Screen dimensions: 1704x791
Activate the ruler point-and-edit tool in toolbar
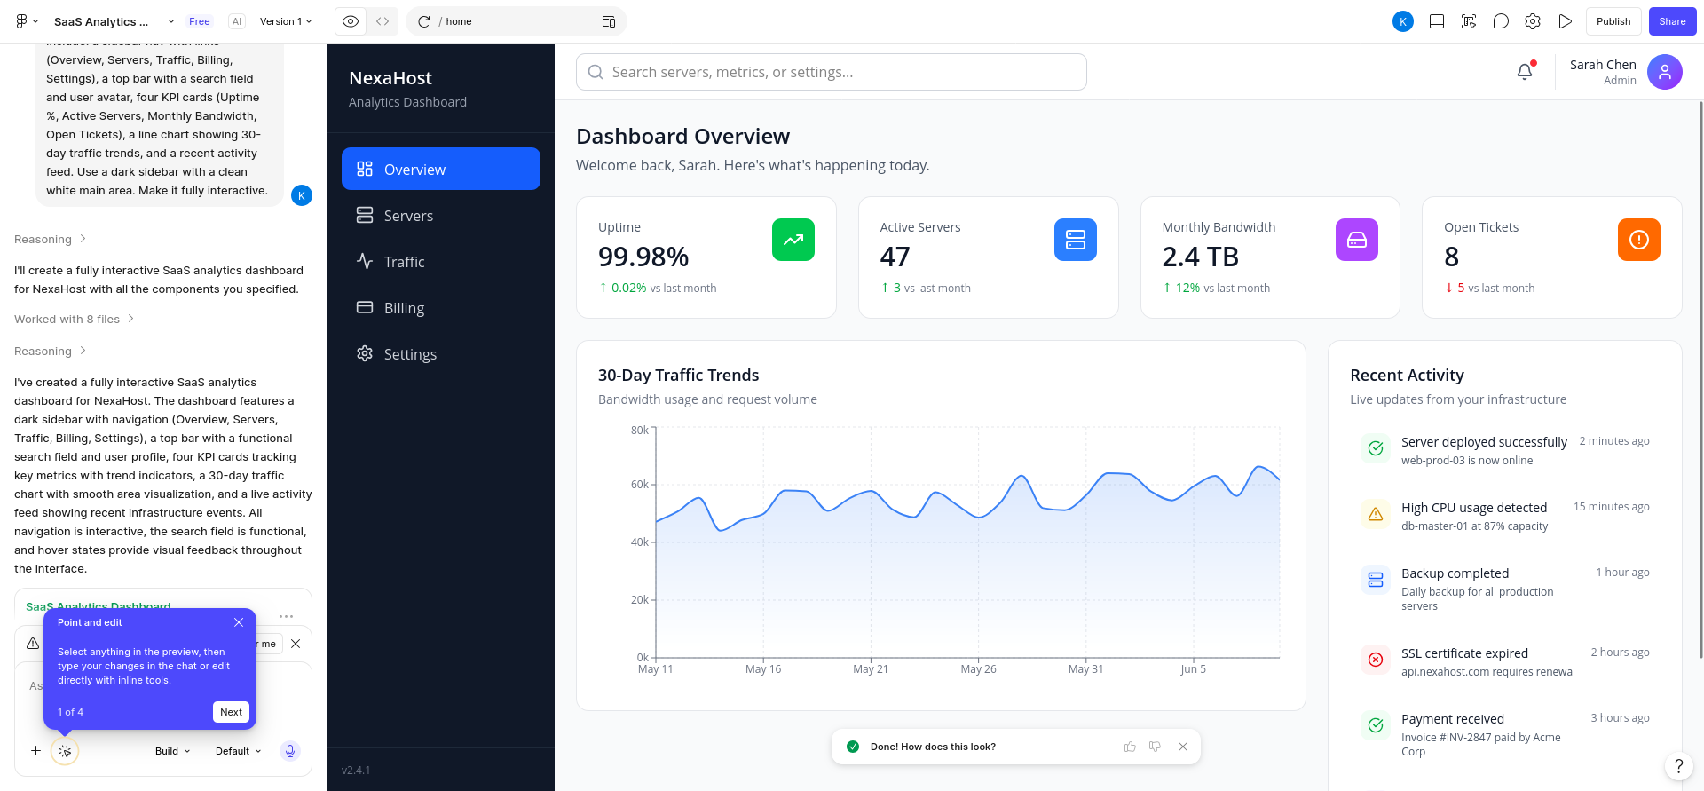[1469, 21]
